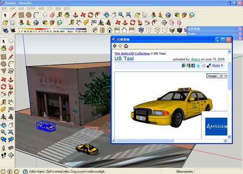Open the help question mark in status bar
The width and height of the screenshot is (243, 174).
25,171
